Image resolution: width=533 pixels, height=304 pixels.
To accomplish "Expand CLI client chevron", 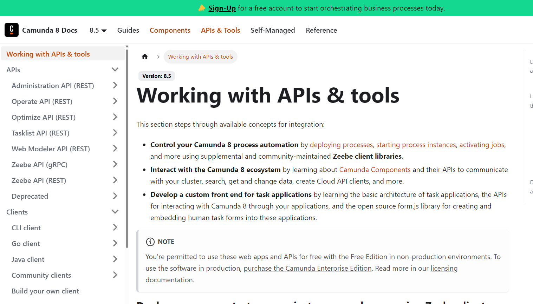I will 115,227.
